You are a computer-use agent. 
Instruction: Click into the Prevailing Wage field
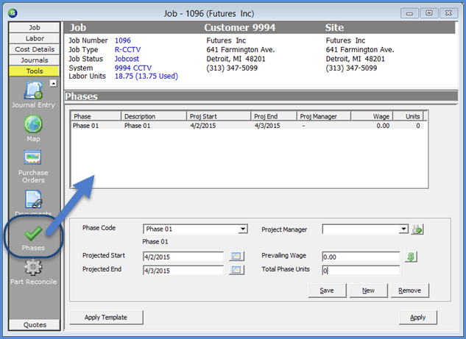361,257
